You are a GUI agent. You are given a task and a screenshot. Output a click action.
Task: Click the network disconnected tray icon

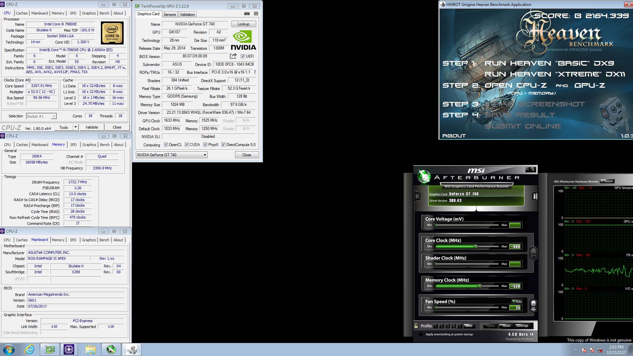(x=600, y=350)
